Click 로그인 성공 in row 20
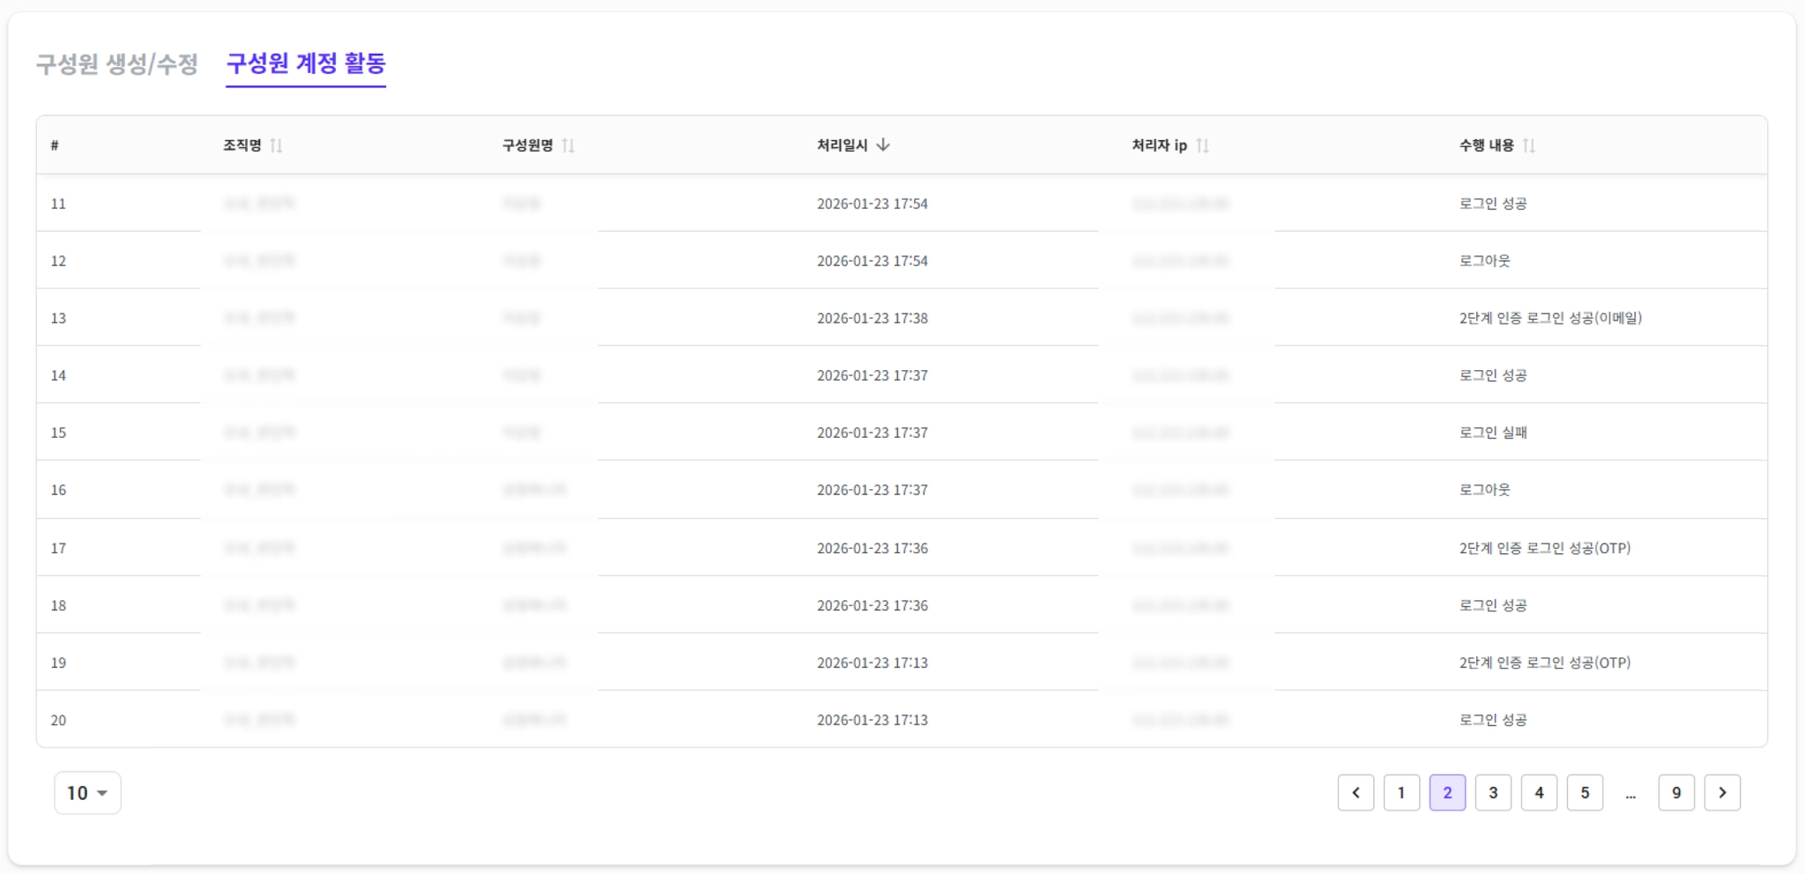This screenshot has width=1805, height=874. click(1493, 720)
